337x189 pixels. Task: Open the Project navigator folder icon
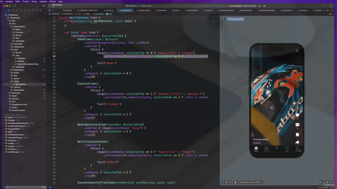point(9,10)
